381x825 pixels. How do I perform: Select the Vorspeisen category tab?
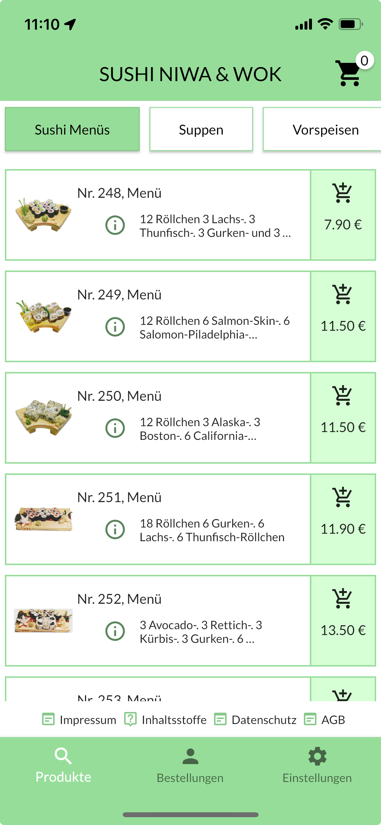[325, 129]
